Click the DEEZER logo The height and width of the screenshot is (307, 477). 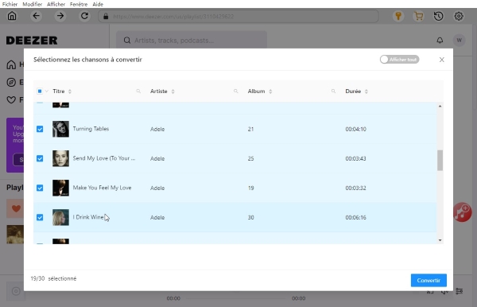pos(32,40)
